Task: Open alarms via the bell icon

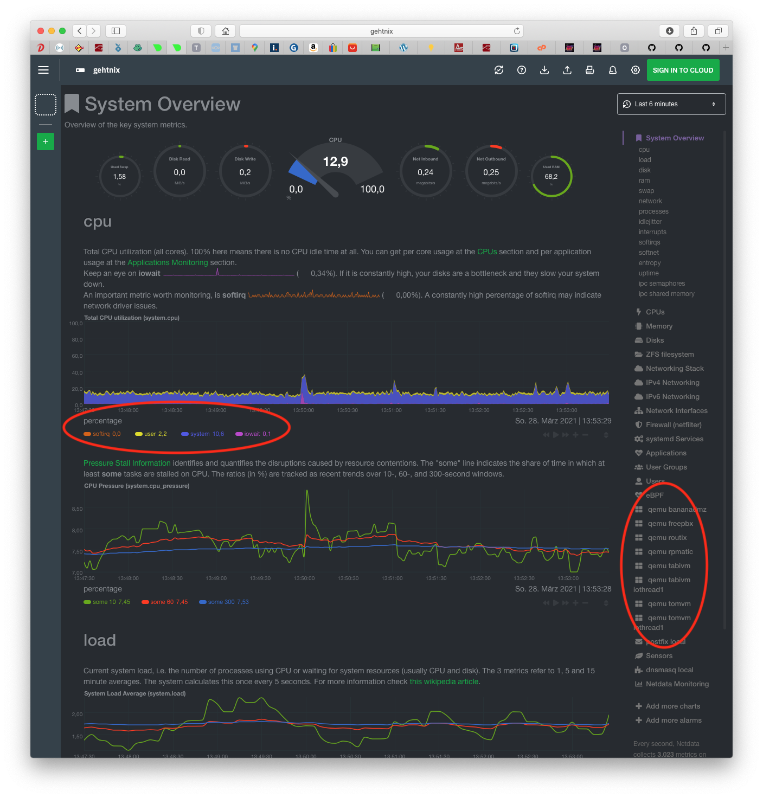Action: [612, 70]
